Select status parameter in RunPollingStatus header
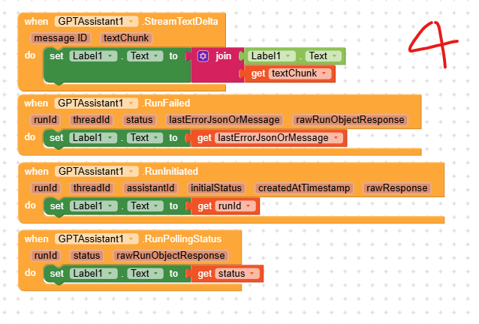 87,256
